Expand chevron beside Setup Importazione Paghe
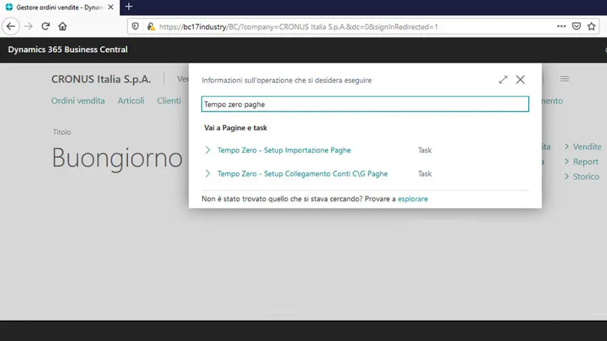This screenshot has width=607, height=341. (x=208, y=150)
